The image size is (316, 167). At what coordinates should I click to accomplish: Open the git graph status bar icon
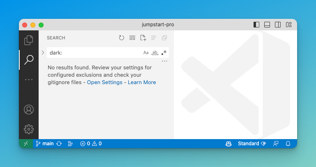70,144
